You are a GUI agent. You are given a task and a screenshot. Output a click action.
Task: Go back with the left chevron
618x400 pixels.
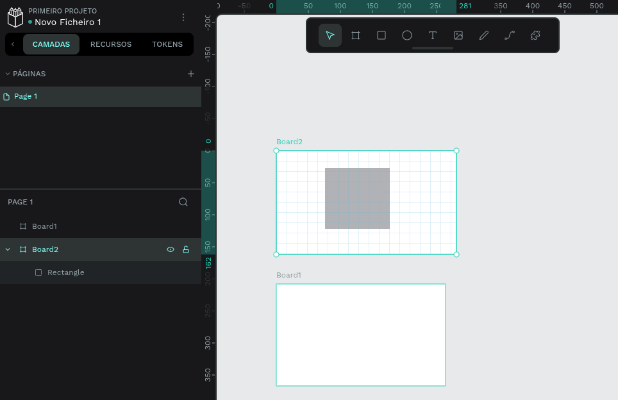pos(13,44)
